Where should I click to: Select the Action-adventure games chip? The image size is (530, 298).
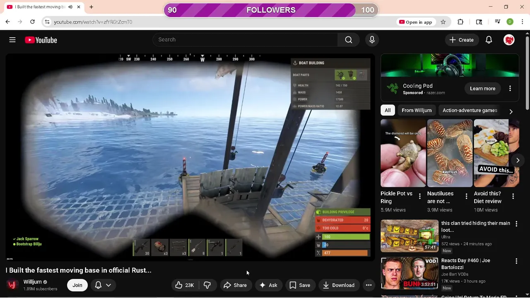470,111
